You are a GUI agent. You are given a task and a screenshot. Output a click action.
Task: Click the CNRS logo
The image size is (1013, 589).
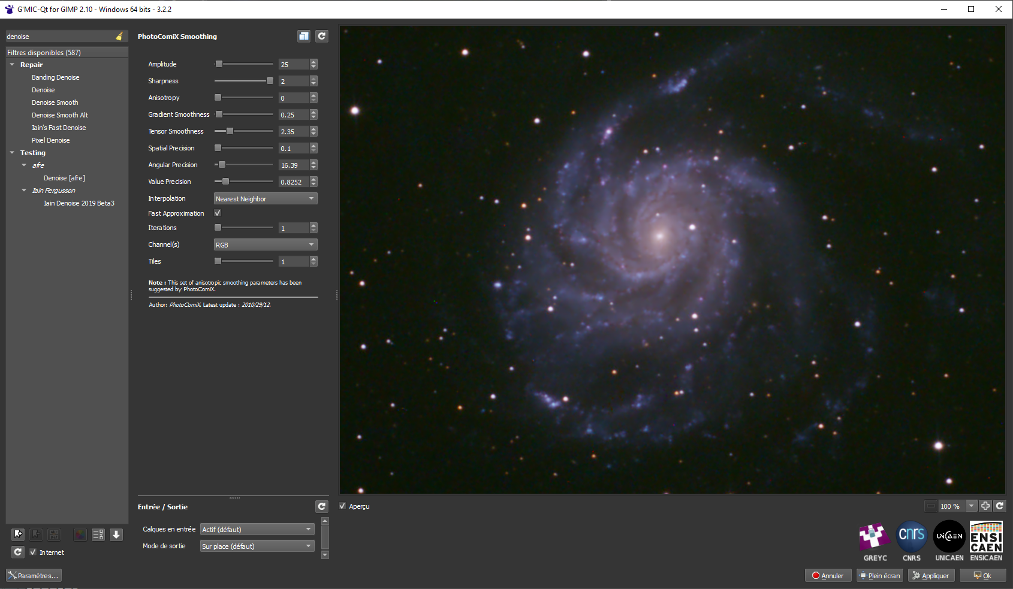pyautogui.click(x=912, y=541)
